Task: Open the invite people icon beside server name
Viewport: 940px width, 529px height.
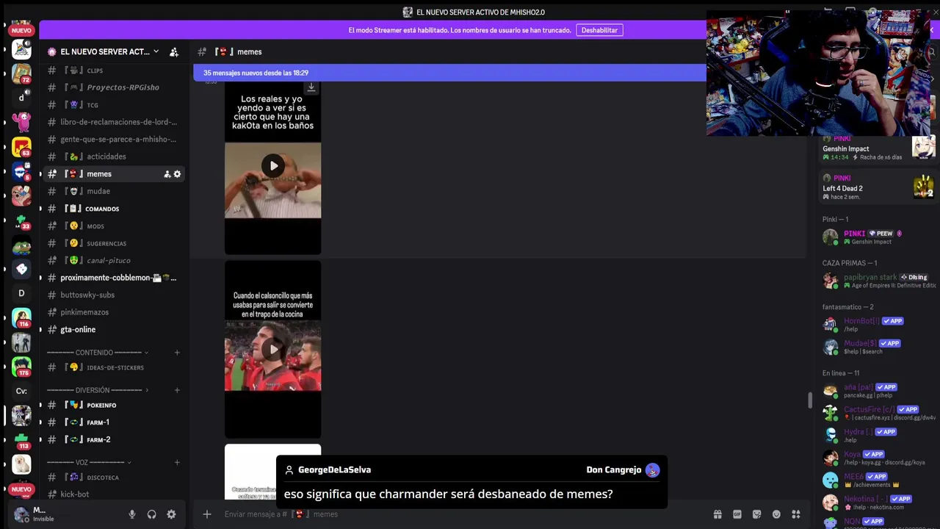Action: tap(174, 52)
